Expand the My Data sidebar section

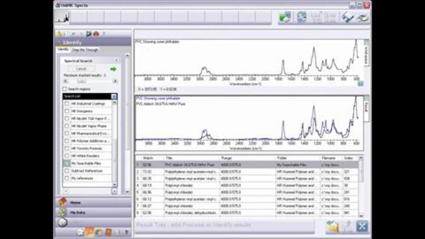[76, 212]
